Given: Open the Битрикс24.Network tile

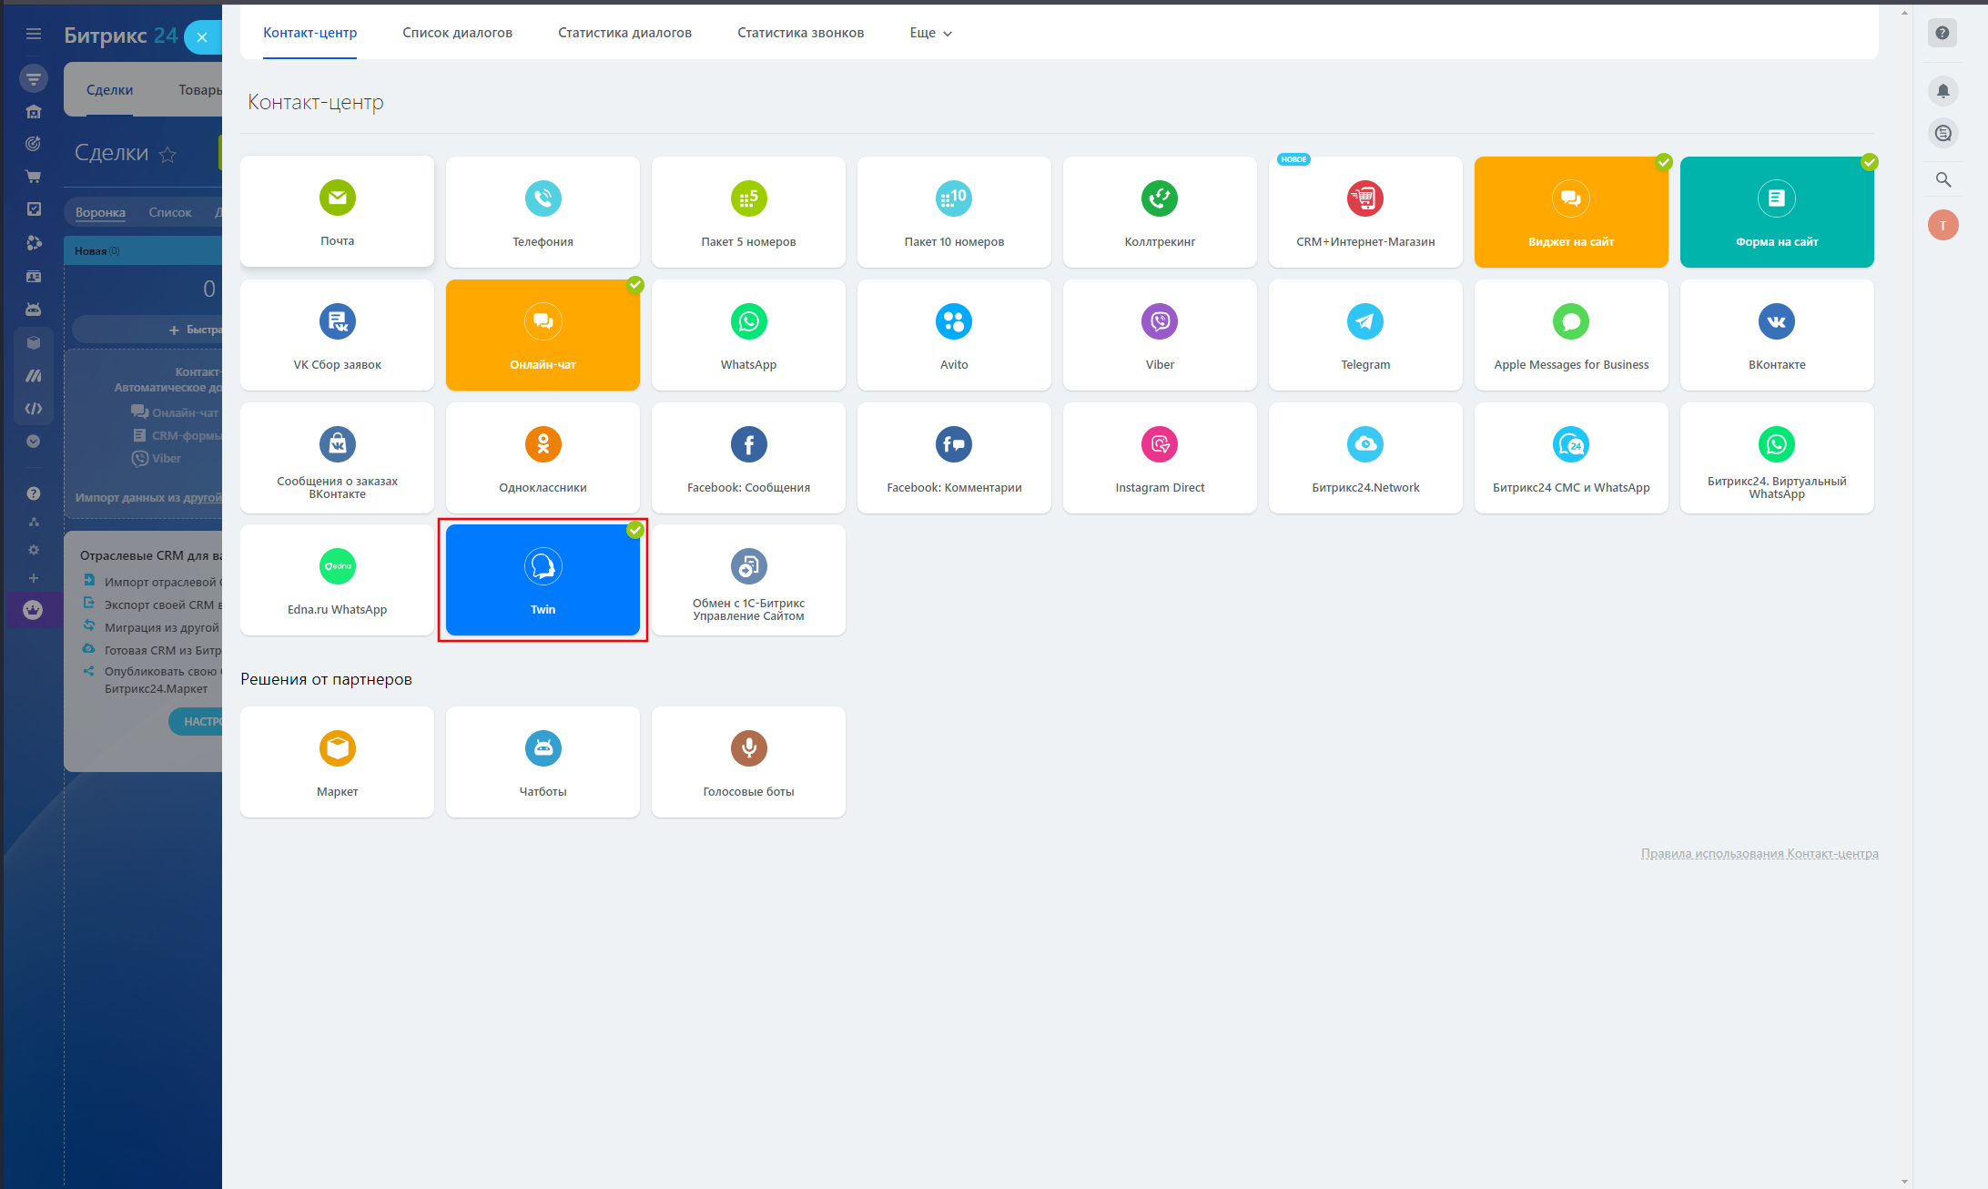Looking at the screenshot, I should tap(1365, 457).
